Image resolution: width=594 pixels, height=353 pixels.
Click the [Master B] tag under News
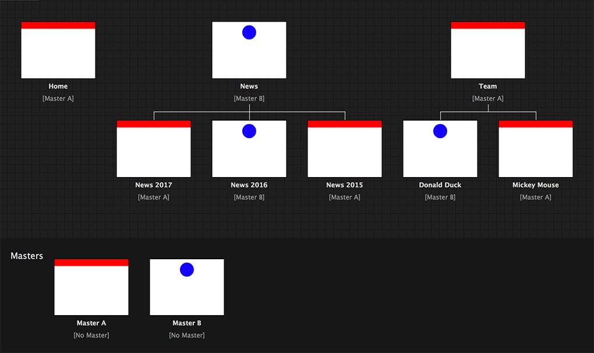[249, 98]
